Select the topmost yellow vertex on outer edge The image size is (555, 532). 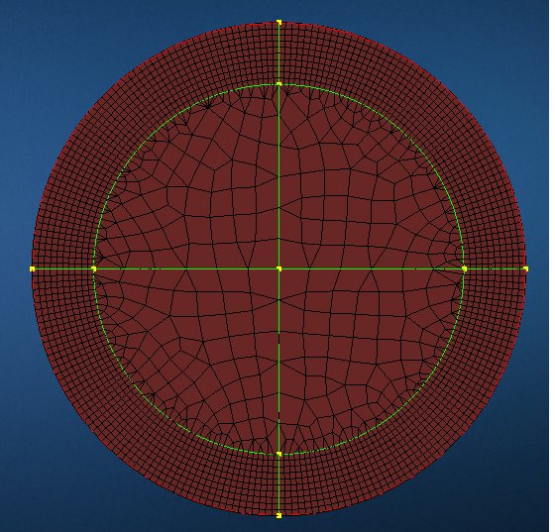point(278,22)
